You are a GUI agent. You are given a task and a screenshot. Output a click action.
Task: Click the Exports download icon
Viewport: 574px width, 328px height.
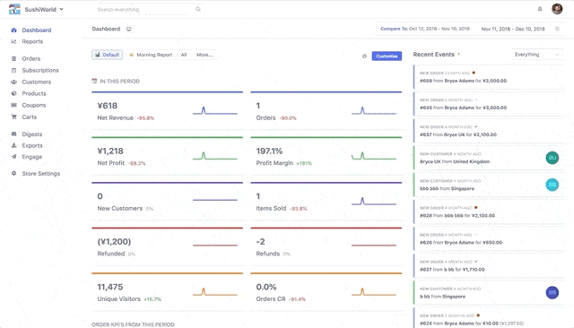coord(14,145)
